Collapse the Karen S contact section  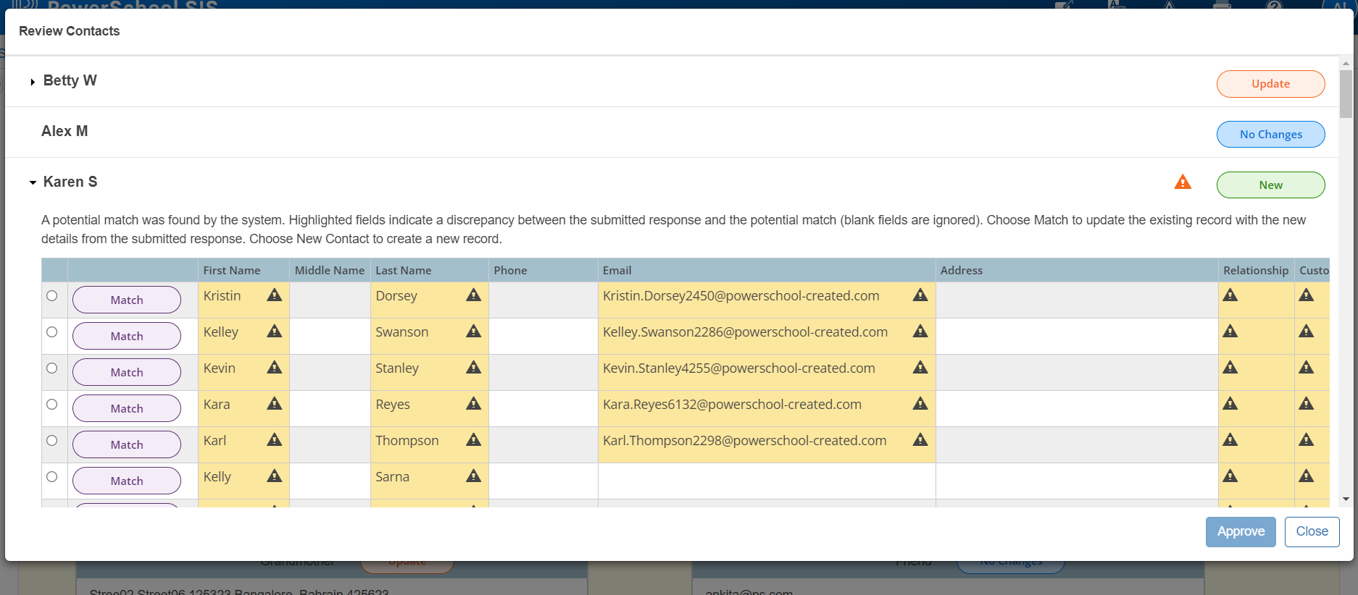[x=33, y=183]
